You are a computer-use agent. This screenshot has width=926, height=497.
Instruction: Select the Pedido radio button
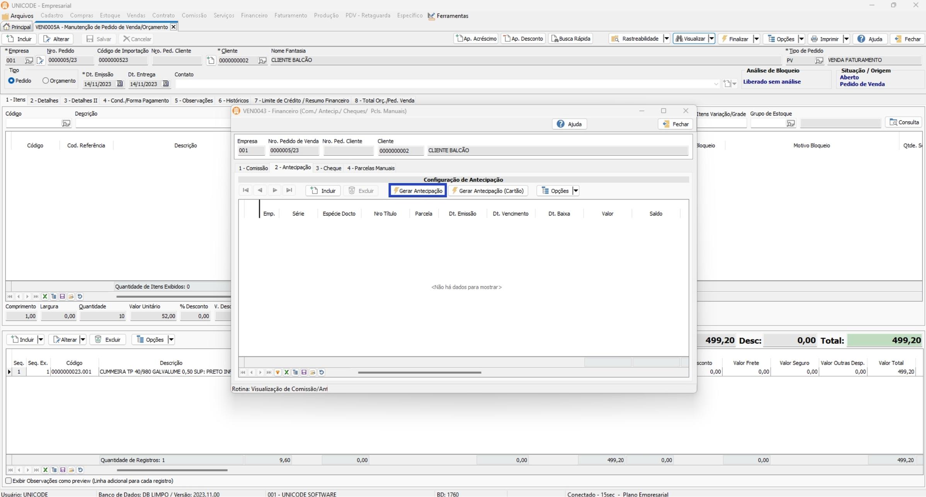[11, 81]
